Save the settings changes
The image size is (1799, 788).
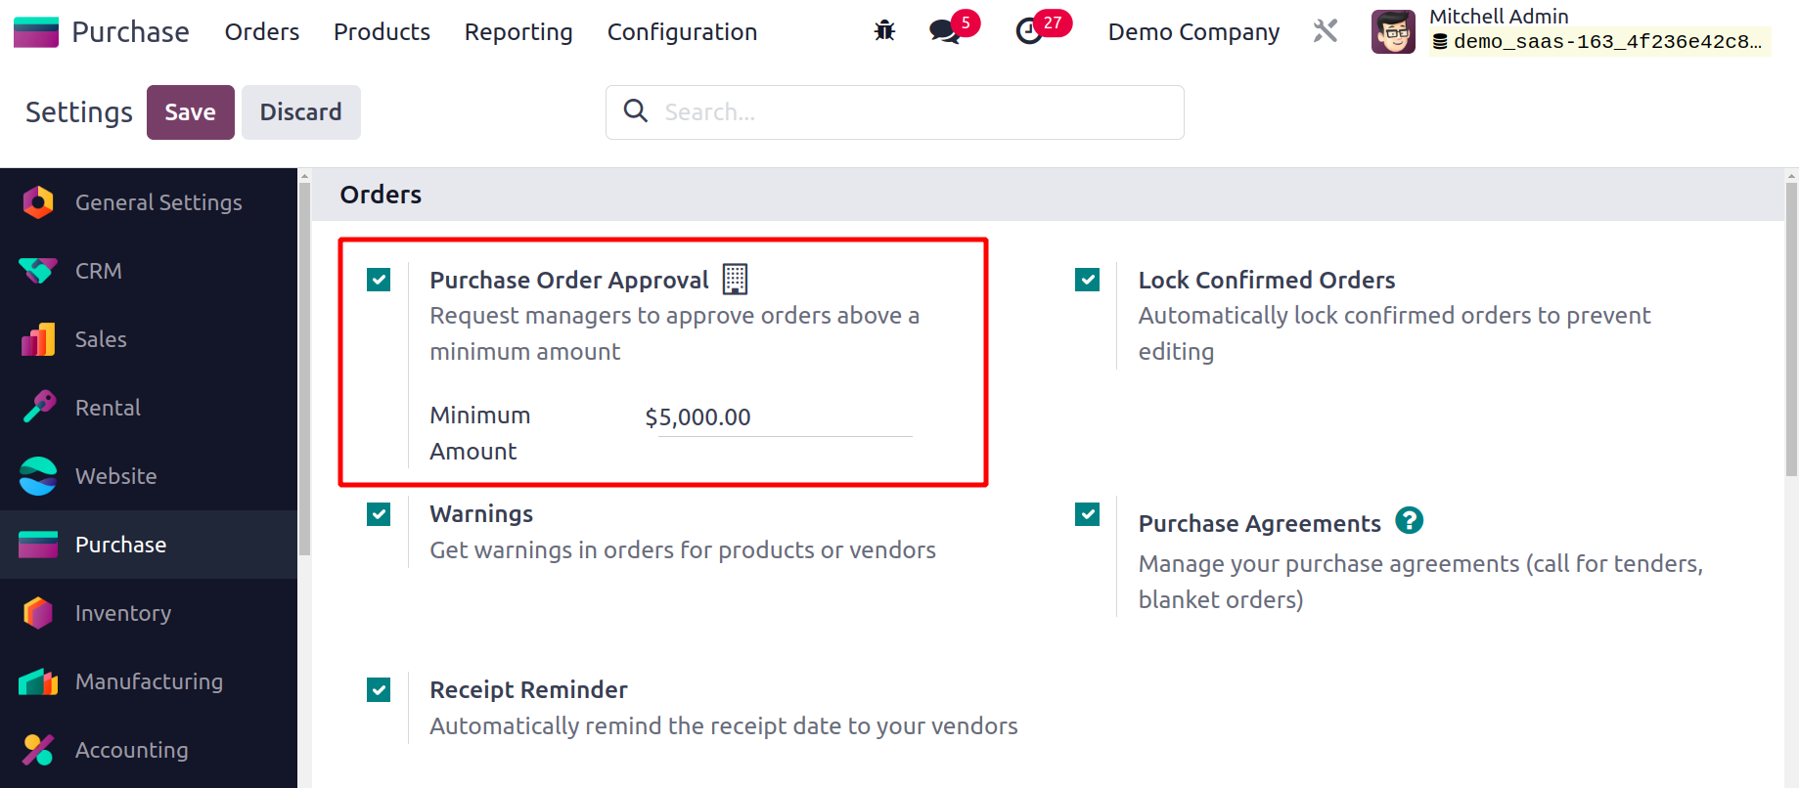[190, 112]
